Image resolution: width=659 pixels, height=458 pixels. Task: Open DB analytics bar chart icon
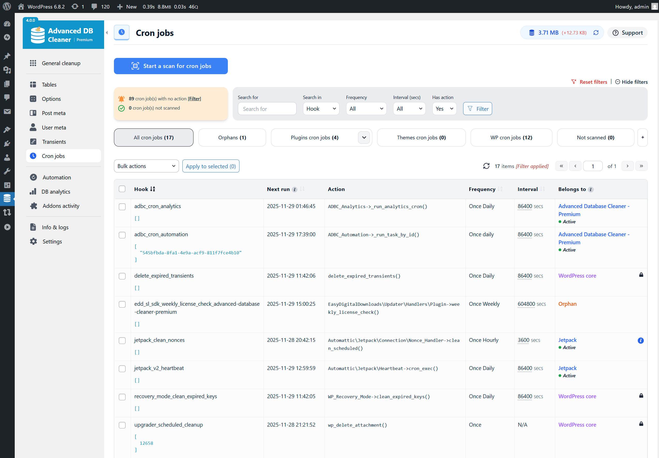coord(33,192)
